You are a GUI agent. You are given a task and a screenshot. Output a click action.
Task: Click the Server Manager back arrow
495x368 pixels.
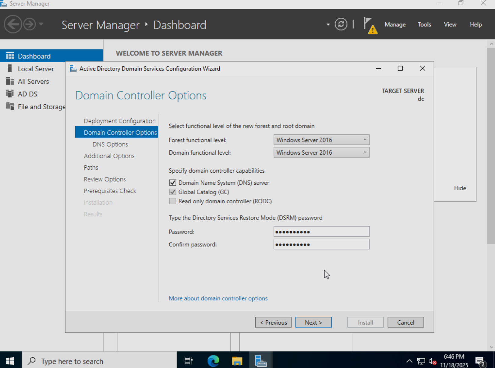pyautogui.click(x=13, y=24)
